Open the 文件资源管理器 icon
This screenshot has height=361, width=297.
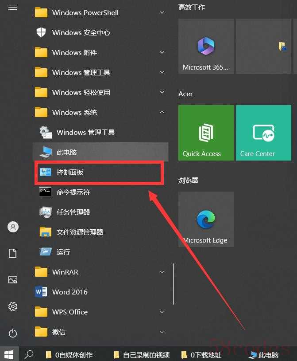(46, 232)
